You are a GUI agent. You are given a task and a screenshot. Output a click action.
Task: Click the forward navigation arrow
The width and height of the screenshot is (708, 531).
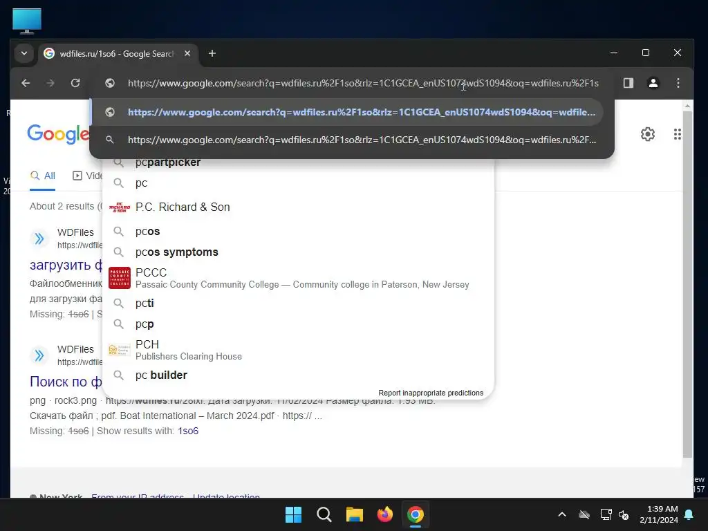[50, 83]
